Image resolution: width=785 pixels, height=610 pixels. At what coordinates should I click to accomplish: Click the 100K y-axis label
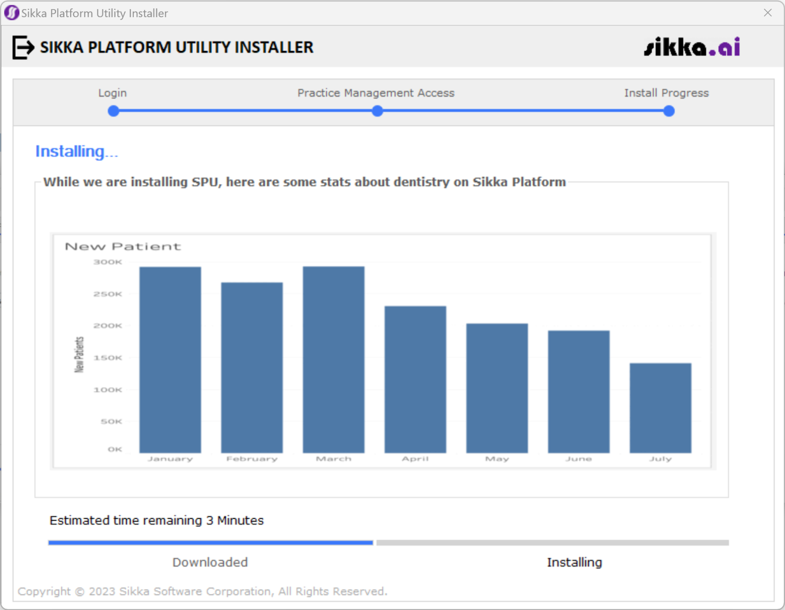click(108, 390)
